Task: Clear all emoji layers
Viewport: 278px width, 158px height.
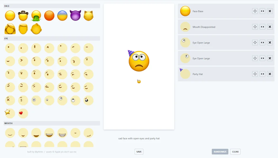Action: point(235,151)
